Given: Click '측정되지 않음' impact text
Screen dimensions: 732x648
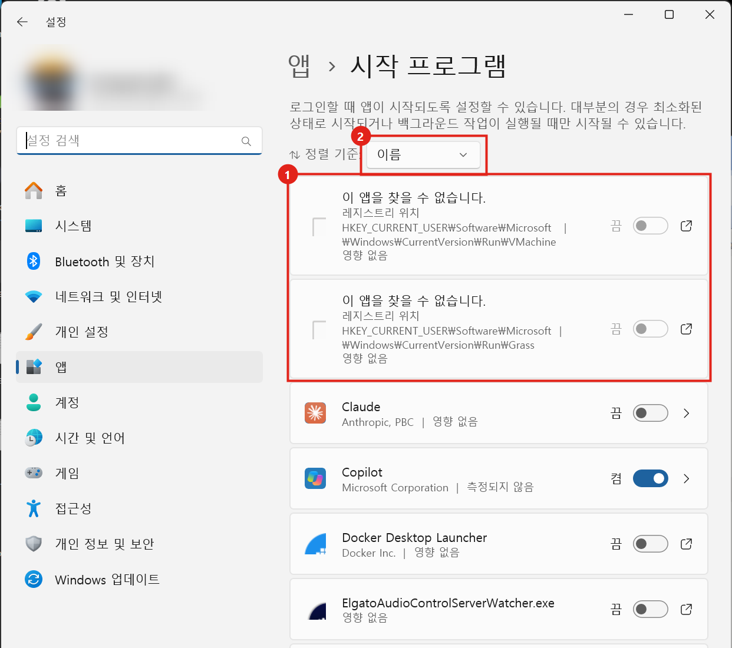Looking at the screenshot, I should (500, 487).
